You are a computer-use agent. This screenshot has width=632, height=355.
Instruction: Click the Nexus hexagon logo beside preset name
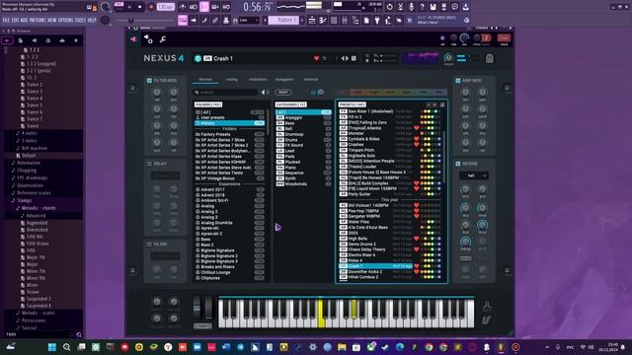tap(197, 58)
